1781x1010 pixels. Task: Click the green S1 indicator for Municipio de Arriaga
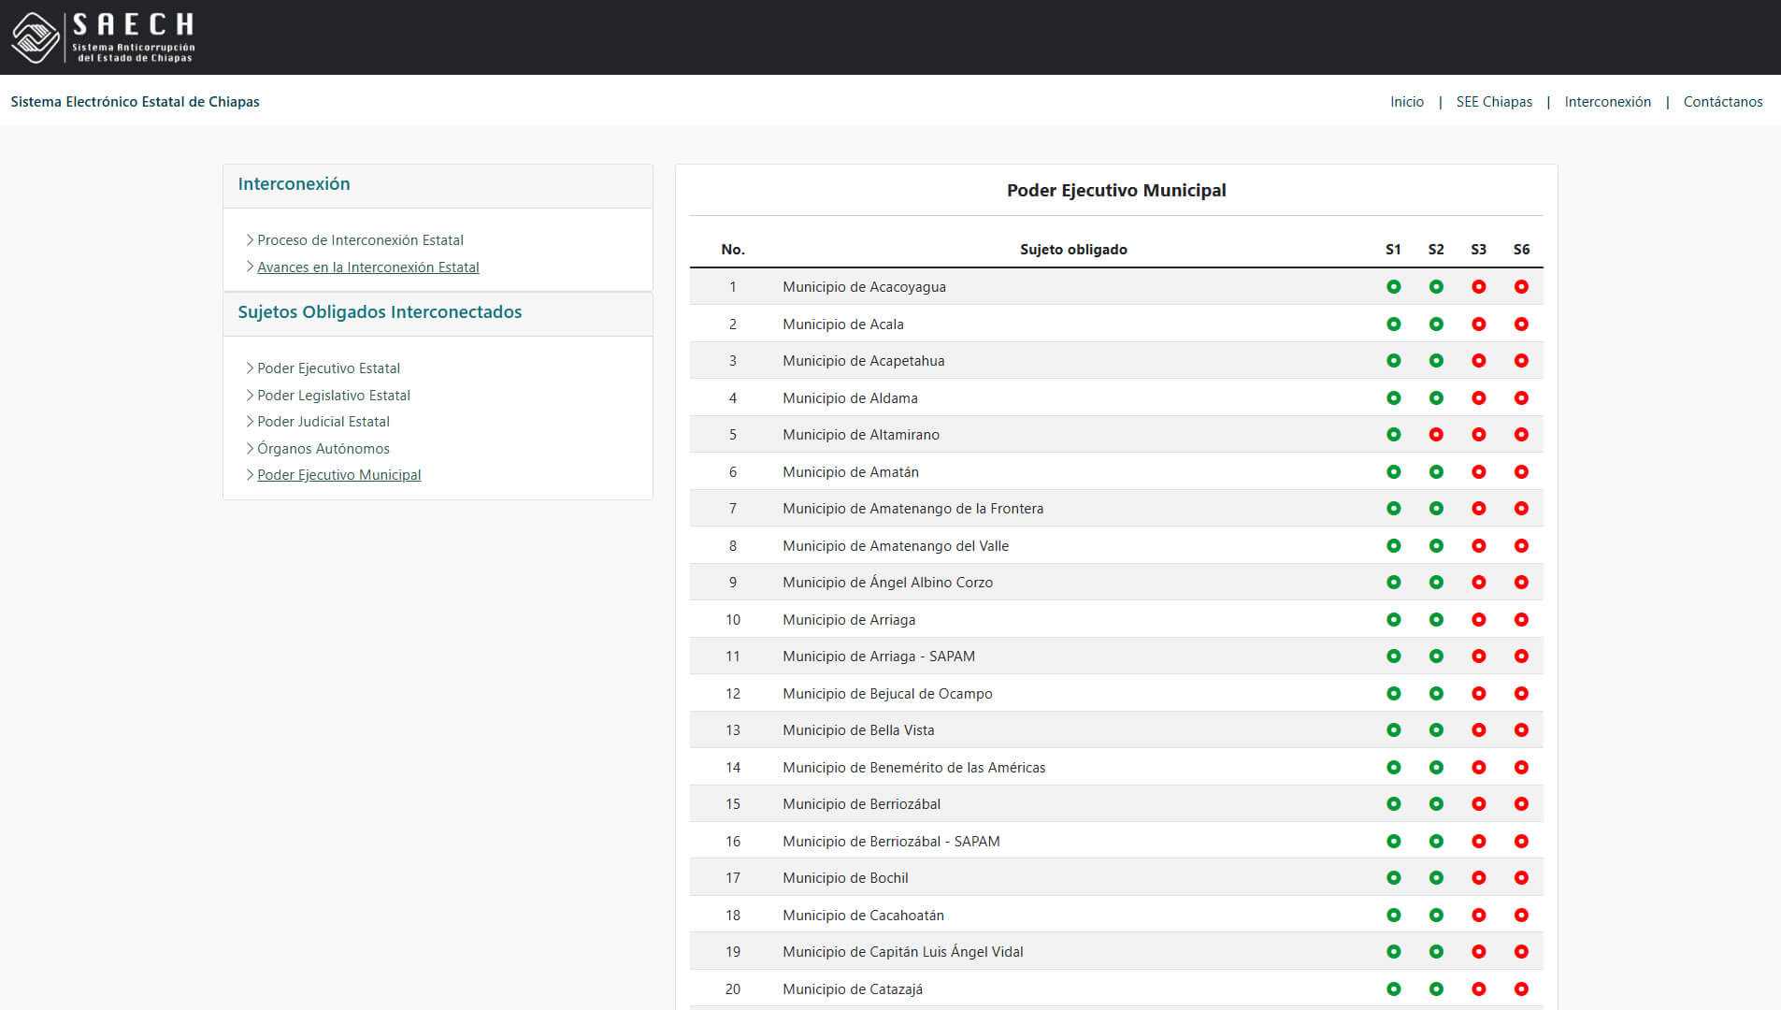(x=1393, y=620)
